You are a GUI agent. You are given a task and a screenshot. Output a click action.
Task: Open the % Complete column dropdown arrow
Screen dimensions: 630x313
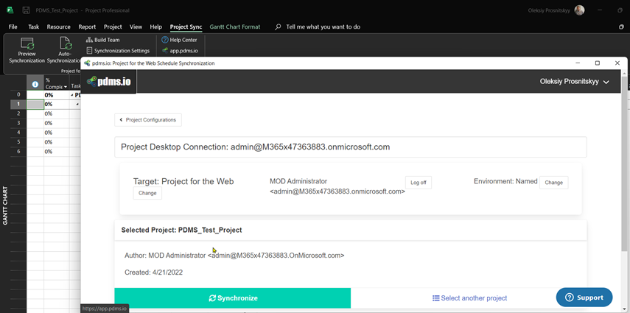click(66, 87)
